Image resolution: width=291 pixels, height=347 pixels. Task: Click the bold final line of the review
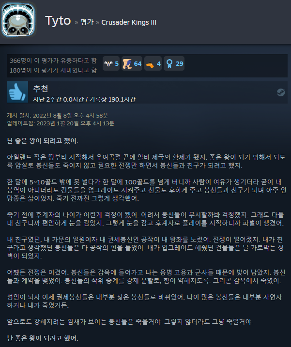[x=43, y=338]
